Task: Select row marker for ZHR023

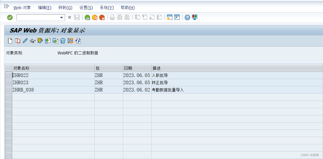Action: pos(9,83)
